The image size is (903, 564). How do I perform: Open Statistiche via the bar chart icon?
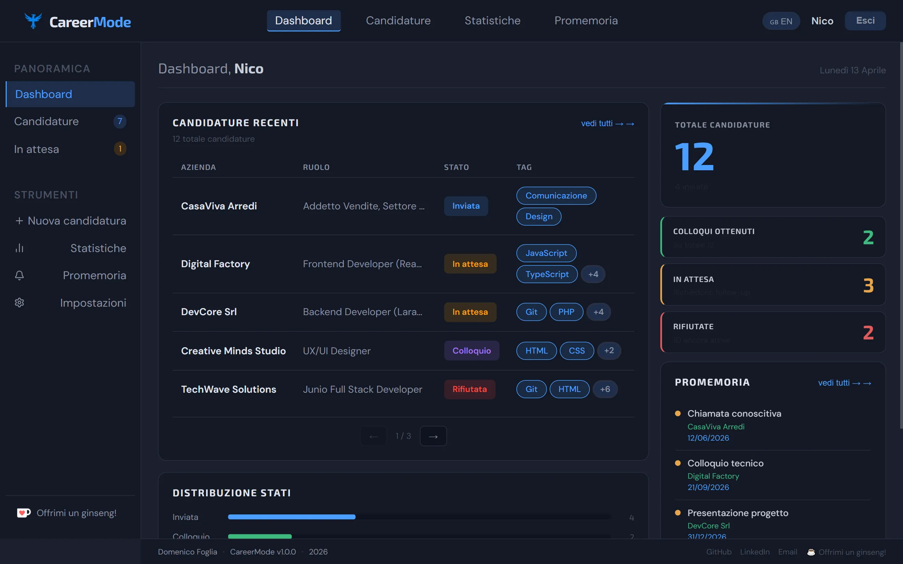pos(19,248)
